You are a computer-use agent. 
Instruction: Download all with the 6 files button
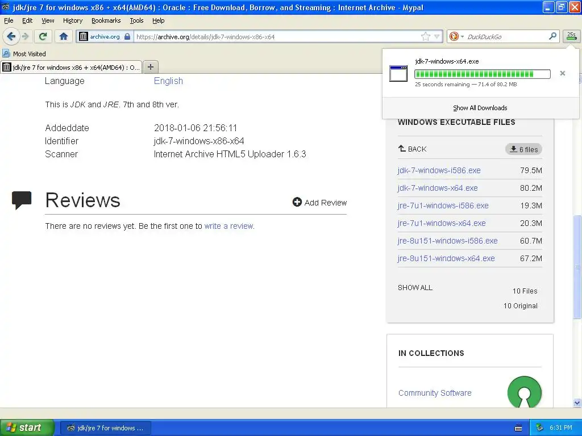[x=523, y=149]
